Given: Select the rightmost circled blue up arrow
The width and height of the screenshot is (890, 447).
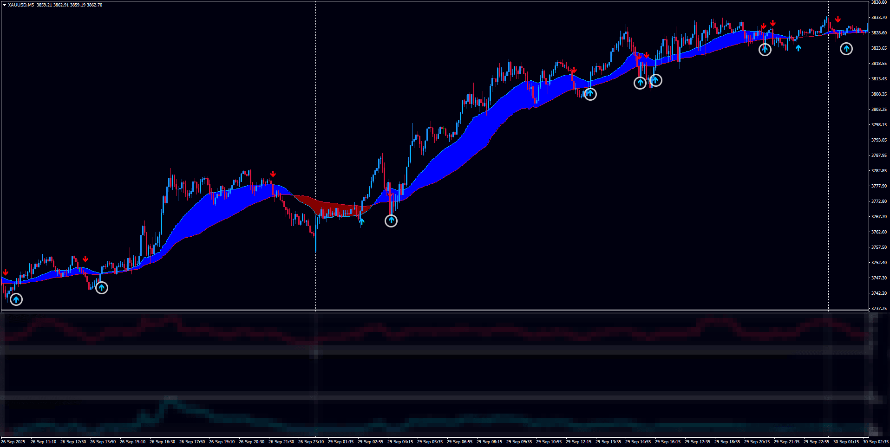Looking at the screenshot, I should pos(846,48).
